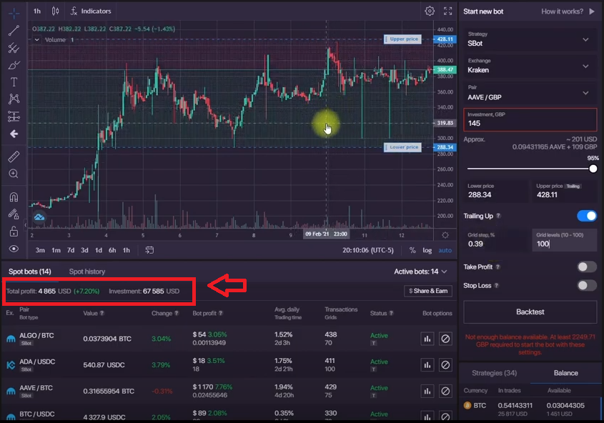Open the Pair AAVE / GBP dropdown
This screenshot has height=423, width=604.
pyautogui.click(x=529, y=93)
